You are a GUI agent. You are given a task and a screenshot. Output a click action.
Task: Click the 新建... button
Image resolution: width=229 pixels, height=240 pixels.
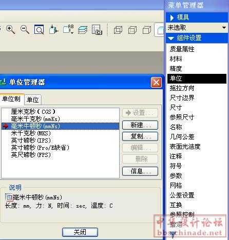tap(140, 125)
